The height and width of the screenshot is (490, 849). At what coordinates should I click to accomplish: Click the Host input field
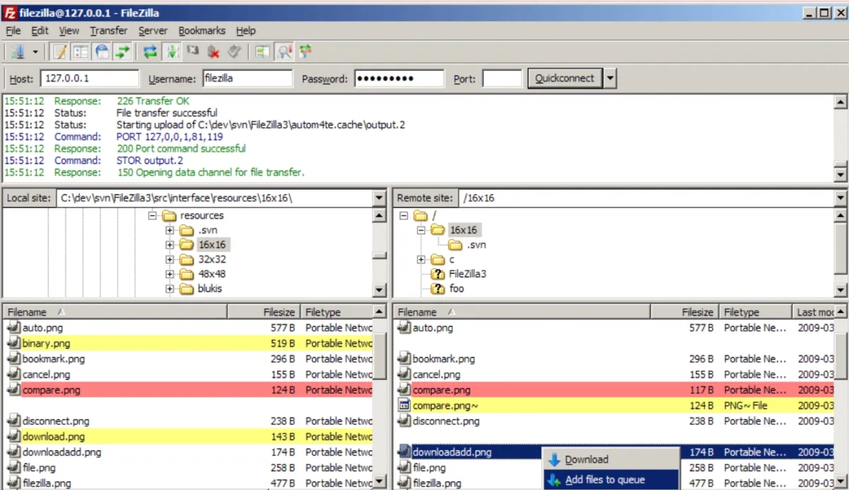90,78
